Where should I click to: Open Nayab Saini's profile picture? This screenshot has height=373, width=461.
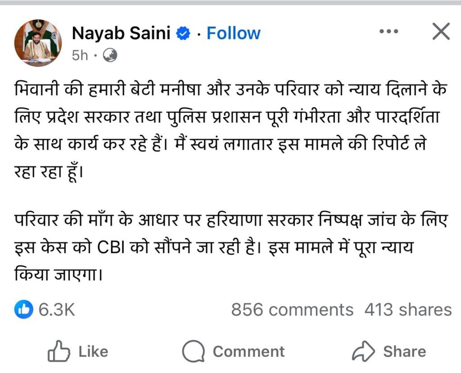coord(37,44)
